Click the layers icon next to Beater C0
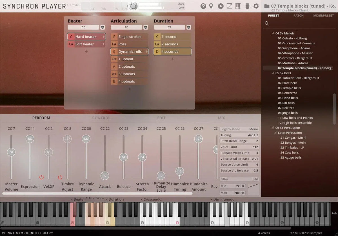This screenshot has height=236, width=338. tap(103, 27)
